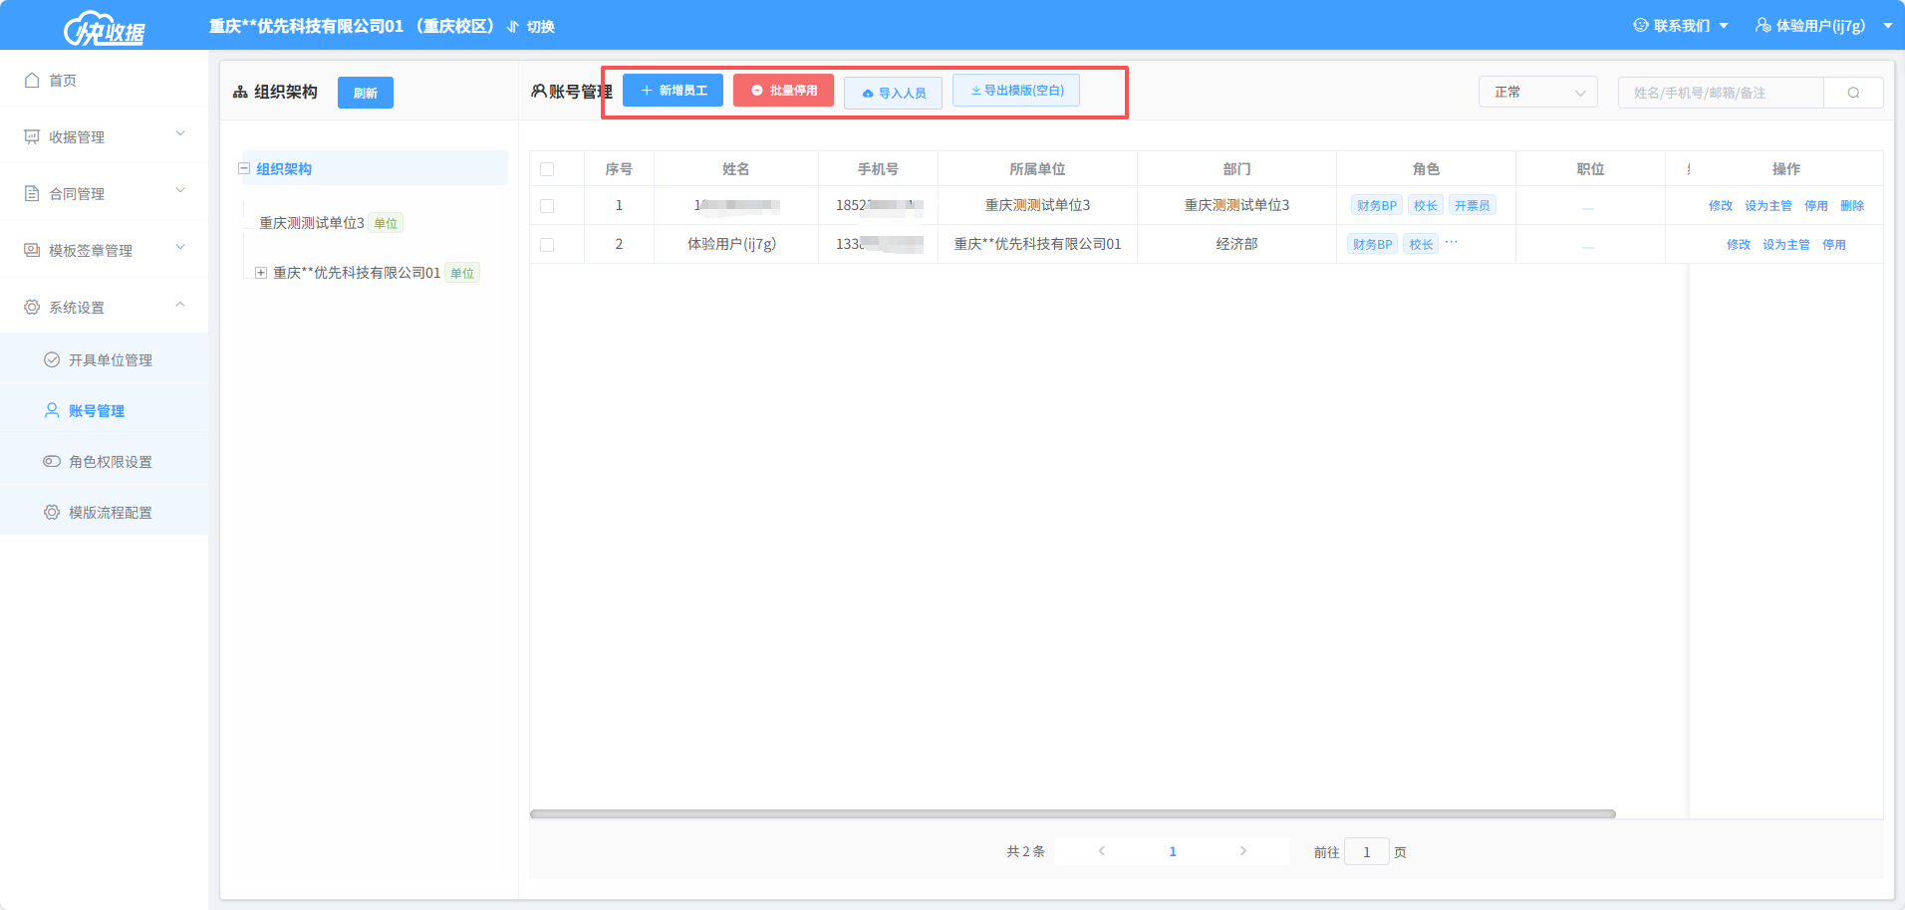Check the checkbox for row 1

coord(547,206)
